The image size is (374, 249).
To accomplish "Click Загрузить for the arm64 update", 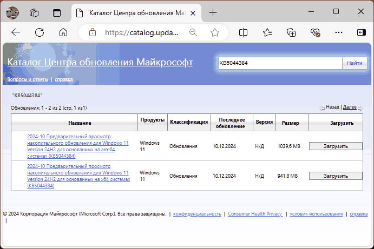I will [x=336, y=146].
